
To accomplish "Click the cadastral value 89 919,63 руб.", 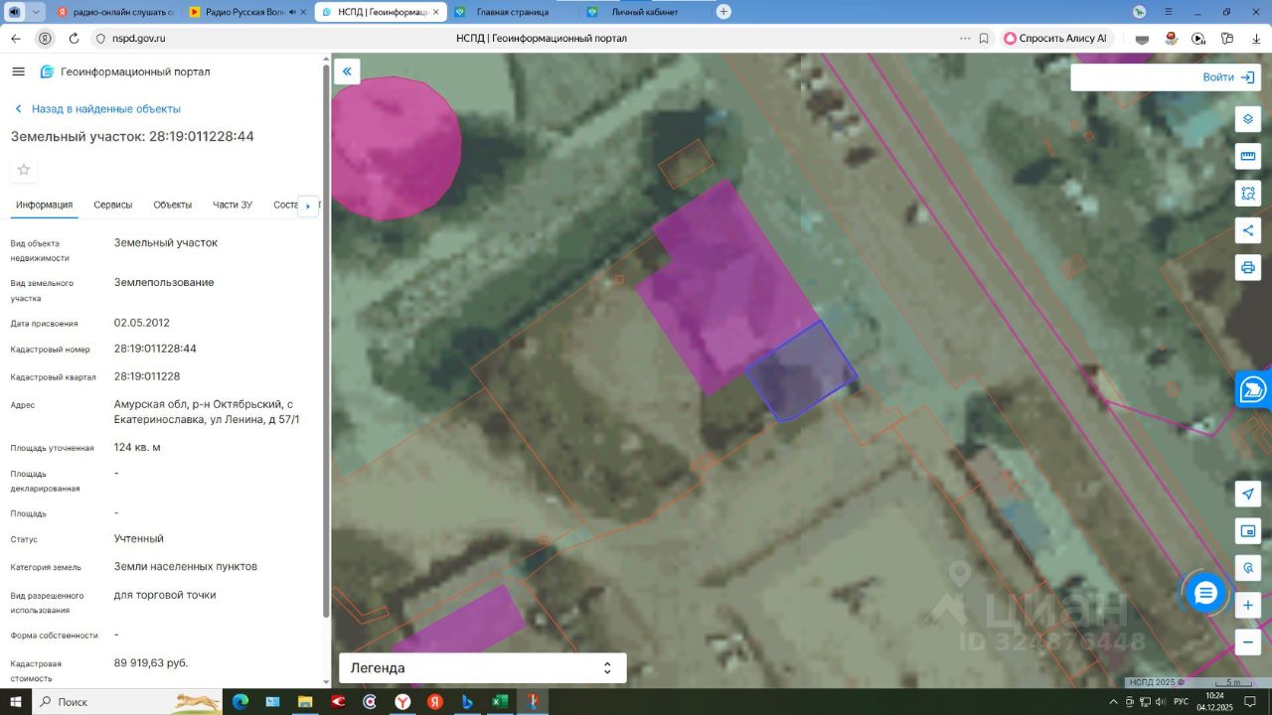I will click(x=151, y=662).
